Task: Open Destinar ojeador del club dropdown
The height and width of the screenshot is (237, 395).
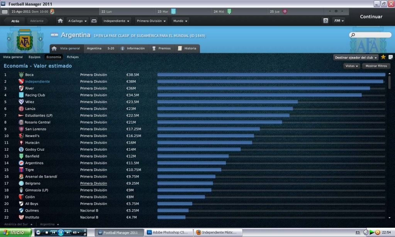Action: point(356,58)
